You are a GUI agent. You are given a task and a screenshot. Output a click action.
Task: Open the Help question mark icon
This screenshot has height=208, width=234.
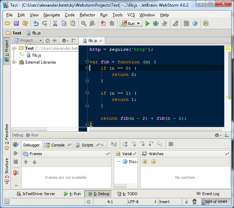click(x=195, y=24)
